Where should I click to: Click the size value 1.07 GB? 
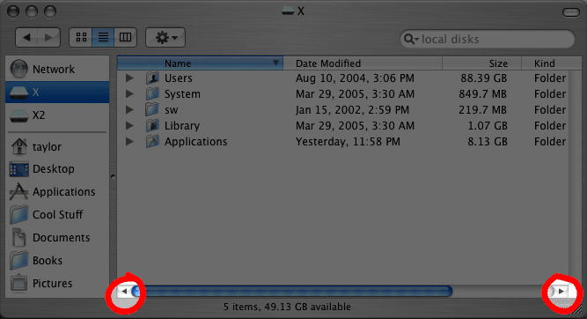point(488,126)
